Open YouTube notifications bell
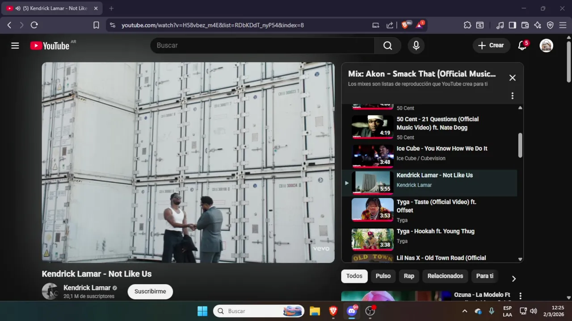The width and height of the screenshot is (572, 321). tap(522, 45)
